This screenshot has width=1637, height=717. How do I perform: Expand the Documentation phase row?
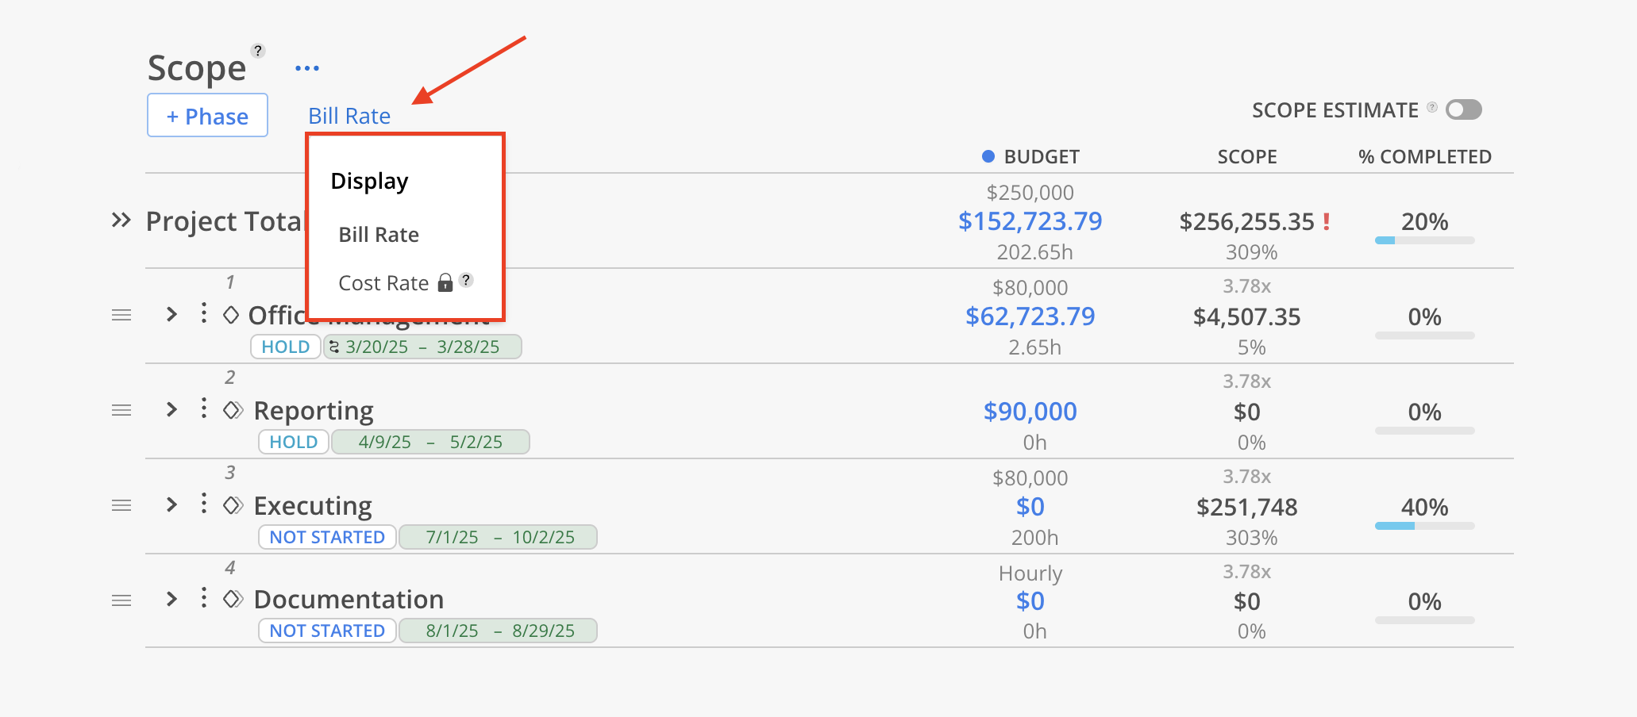click(171, 599)
